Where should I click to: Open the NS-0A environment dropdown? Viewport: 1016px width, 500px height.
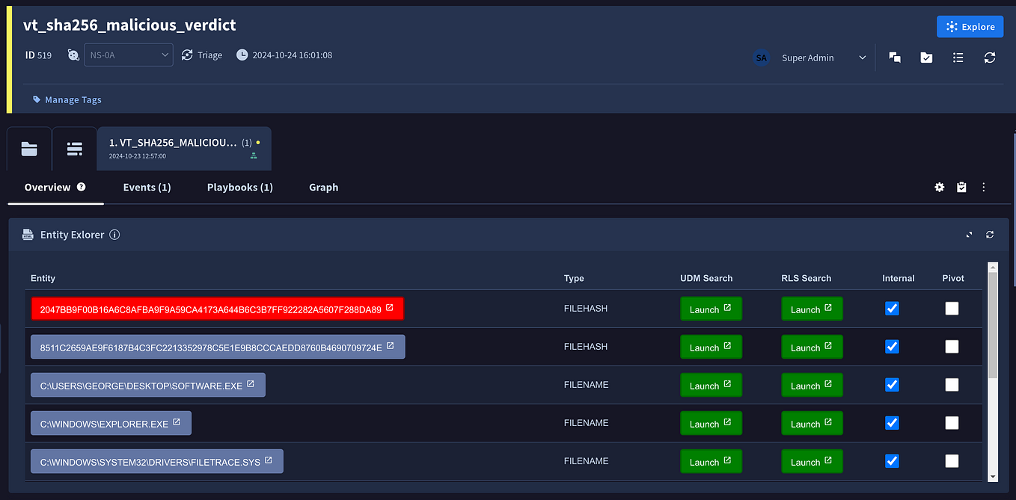tap(128, 55)
